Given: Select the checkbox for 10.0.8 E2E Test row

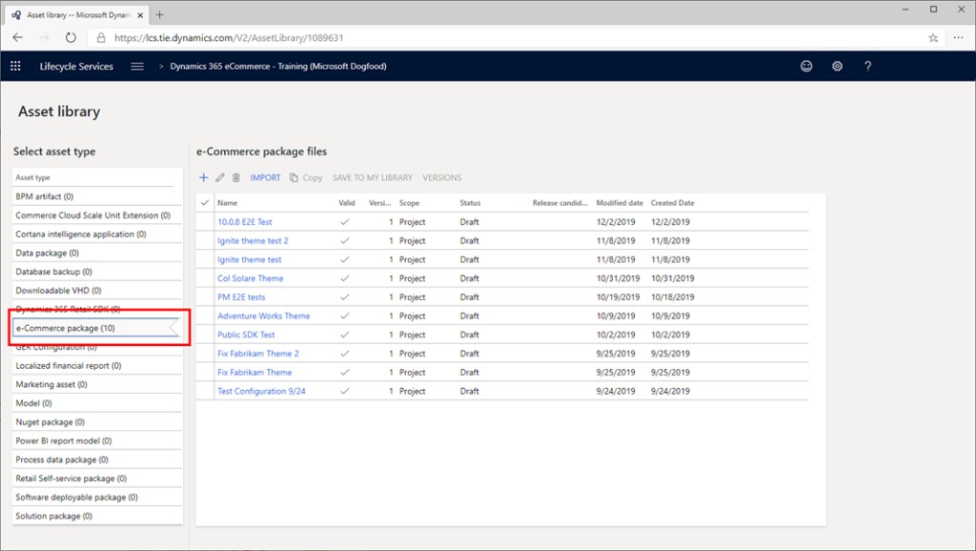Looking at the screenshot, I should (x=206, y=222).
